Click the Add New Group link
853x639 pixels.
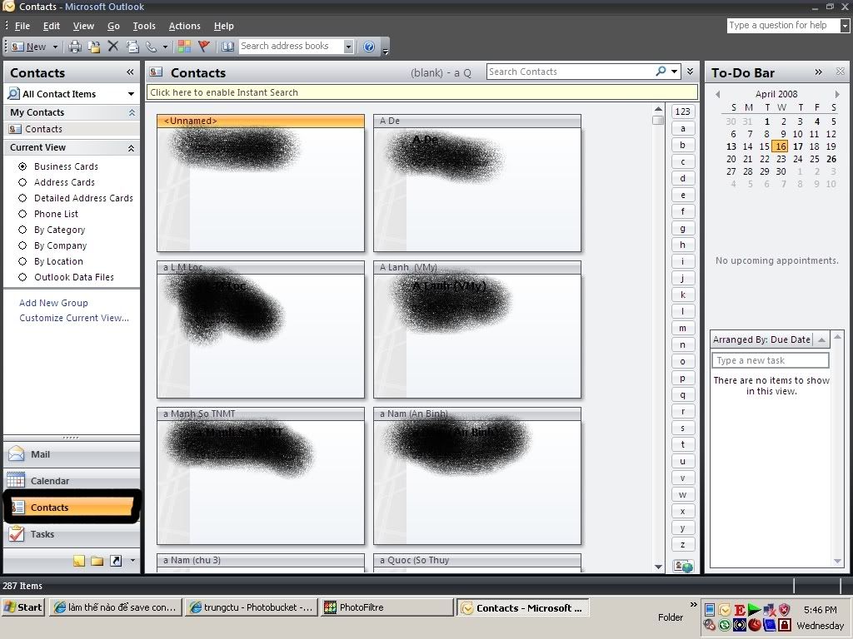pyautogui.click(x=52, y=303)
